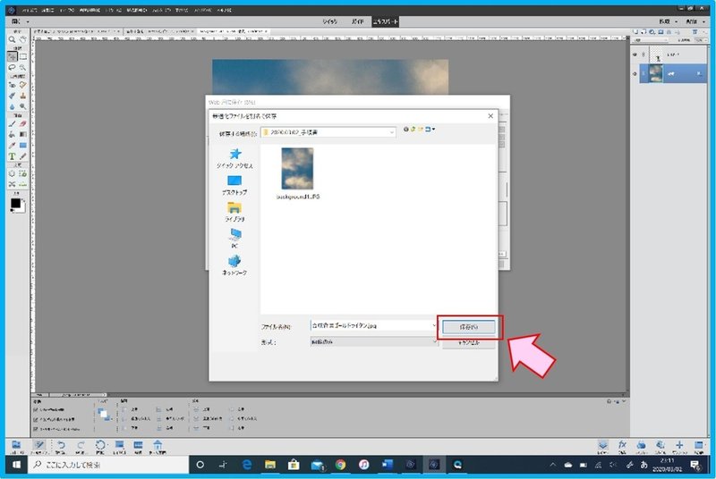The width and height of the screenshot is (716, 479).
Task: Select the Recompose tool
Action: tap(23, 173)
